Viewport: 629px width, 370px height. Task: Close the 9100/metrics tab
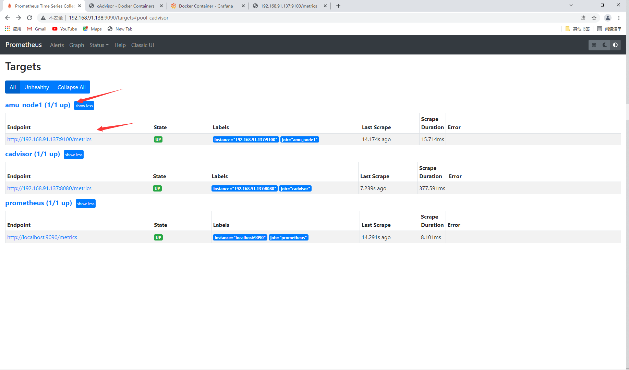coord(325,6)
